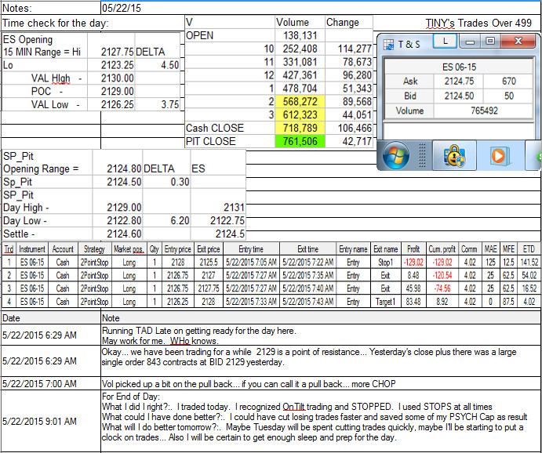The image size is (542, 453).
Task: Minimize the T & S window
Action: [x=469, y=42]
